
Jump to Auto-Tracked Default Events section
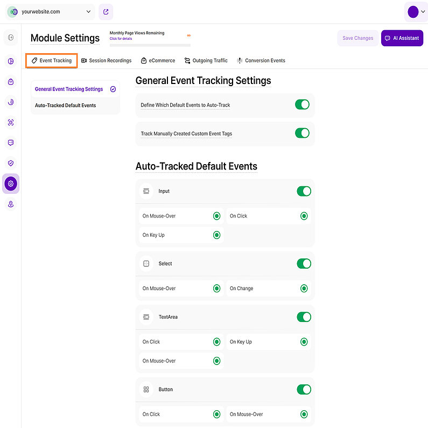tap(65, 106)
